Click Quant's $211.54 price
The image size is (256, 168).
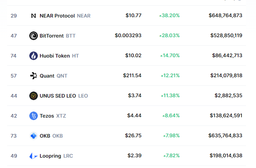coord(132,76)
